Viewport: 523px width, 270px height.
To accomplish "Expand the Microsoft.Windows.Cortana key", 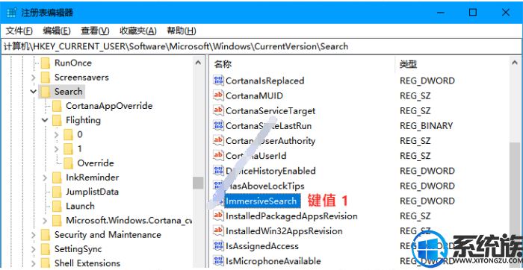I will [45, 221].
